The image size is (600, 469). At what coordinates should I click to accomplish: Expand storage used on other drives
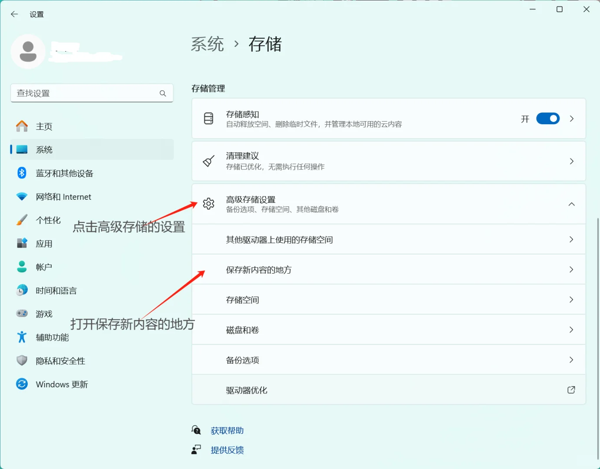[x=572, y=239]
